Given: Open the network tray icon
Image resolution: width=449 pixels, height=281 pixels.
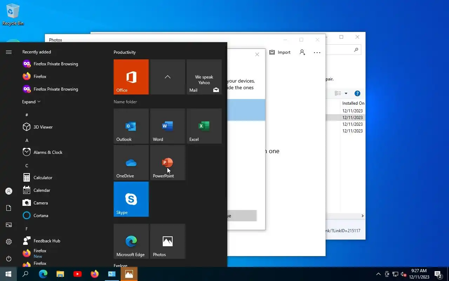Looking at the screenshot, I should [x=395, y=274].
